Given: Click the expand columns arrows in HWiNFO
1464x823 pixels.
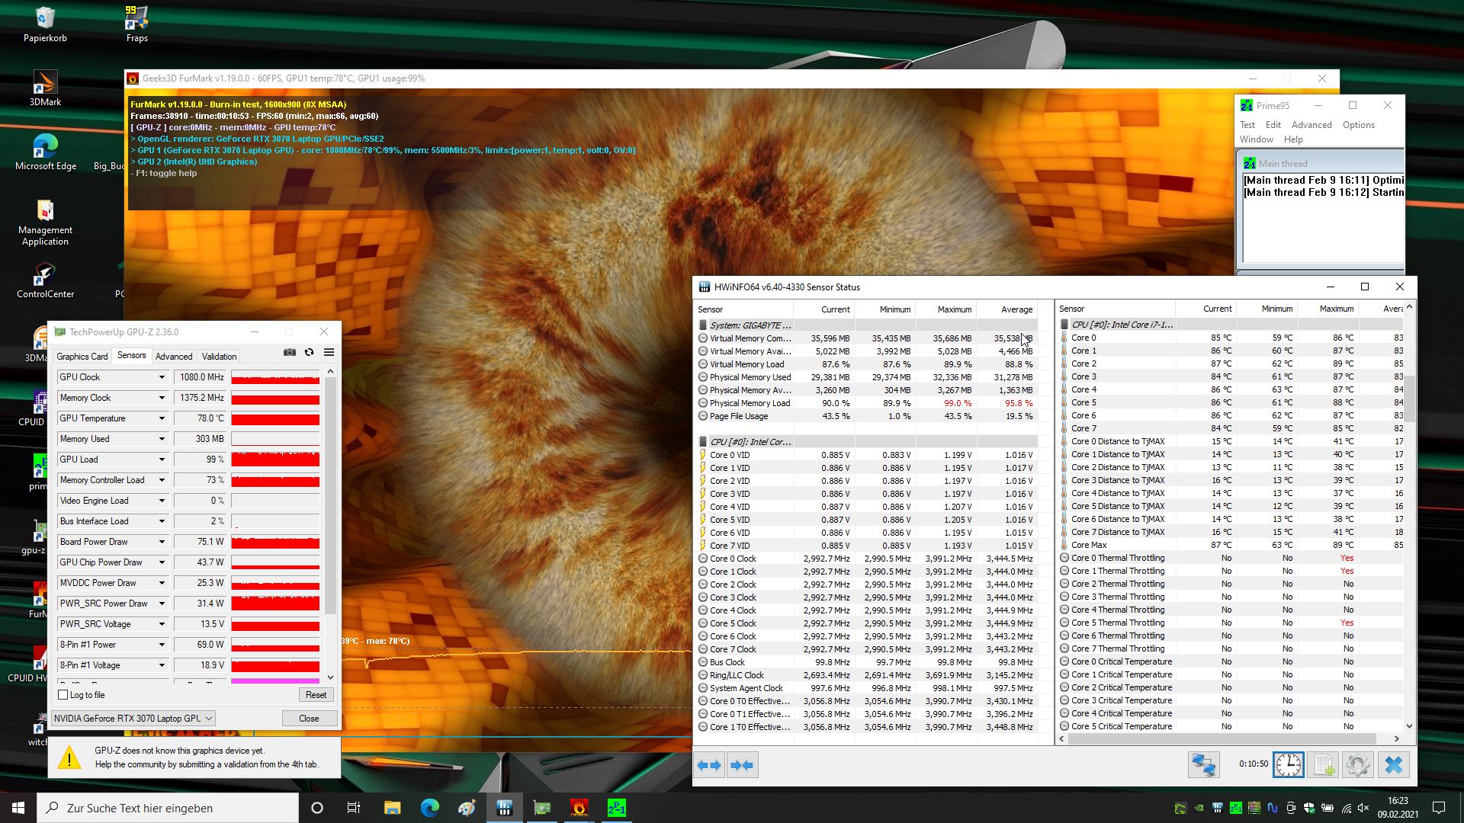Looking at the screenshot, I should 710,765.
